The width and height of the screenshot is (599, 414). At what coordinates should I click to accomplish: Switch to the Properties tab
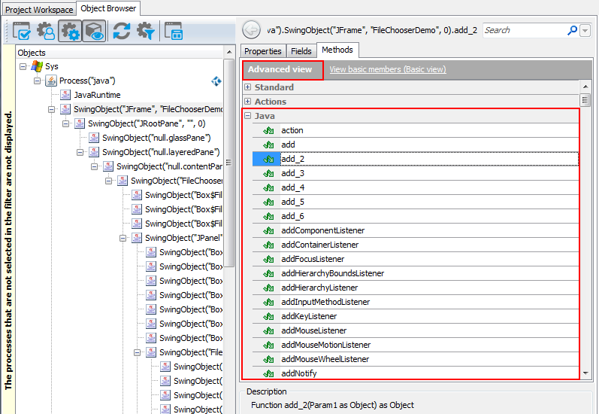pos(263,51)
